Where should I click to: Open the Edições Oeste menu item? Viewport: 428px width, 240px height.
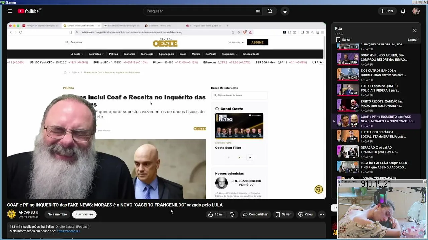(251, 54)
